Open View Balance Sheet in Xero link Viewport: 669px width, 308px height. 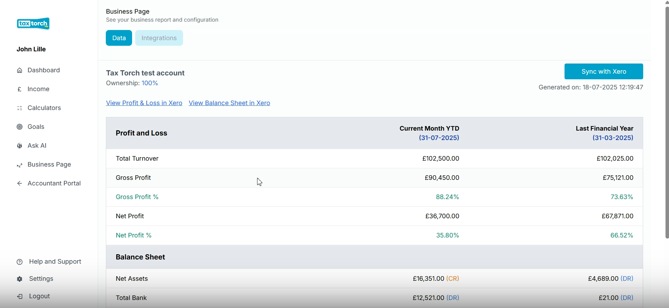(x=230, y=103)
